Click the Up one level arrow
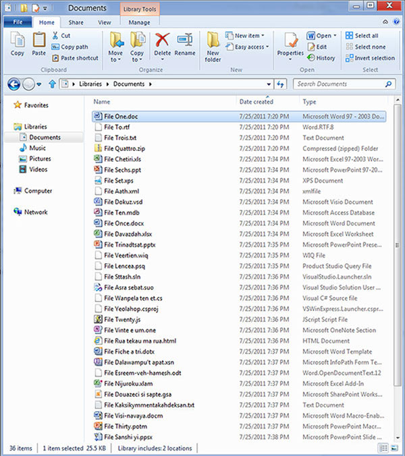 coord(53,84)
